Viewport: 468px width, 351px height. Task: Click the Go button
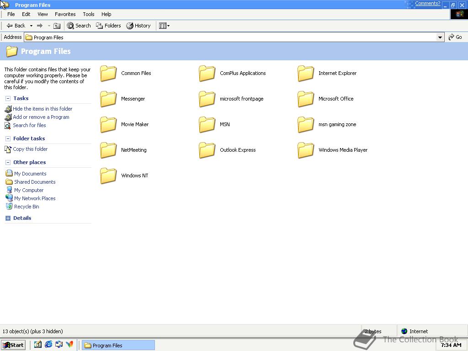[456, 37]
